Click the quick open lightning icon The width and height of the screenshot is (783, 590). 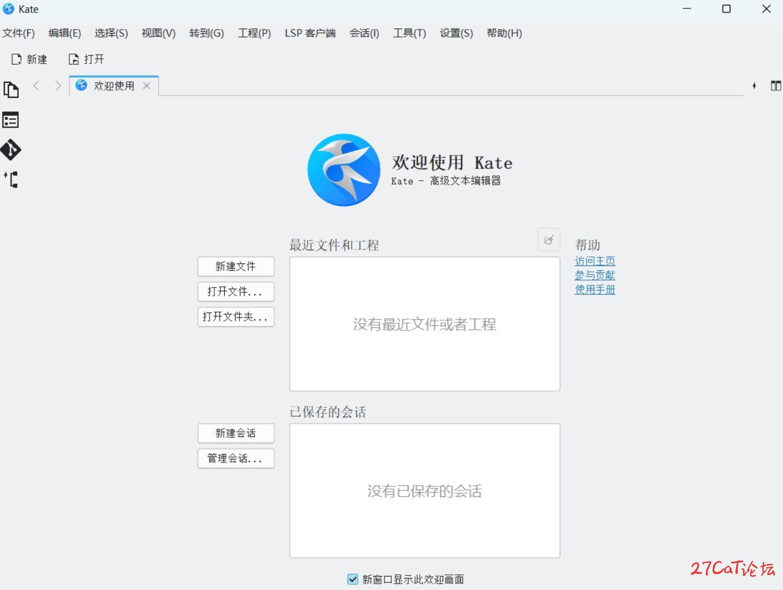[754, 86]
